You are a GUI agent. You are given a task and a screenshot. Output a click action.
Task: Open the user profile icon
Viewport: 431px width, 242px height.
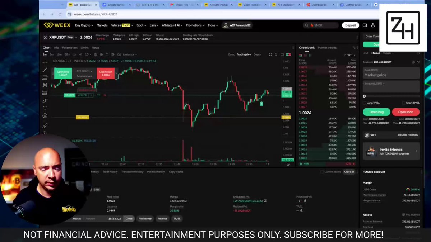pos(373,25)
